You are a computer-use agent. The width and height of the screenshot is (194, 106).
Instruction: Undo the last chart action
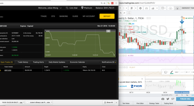pos(121,13)
